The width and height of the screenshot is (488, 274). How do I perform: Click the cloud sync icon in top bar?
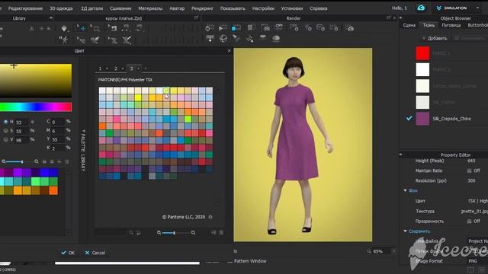(421, 8)
